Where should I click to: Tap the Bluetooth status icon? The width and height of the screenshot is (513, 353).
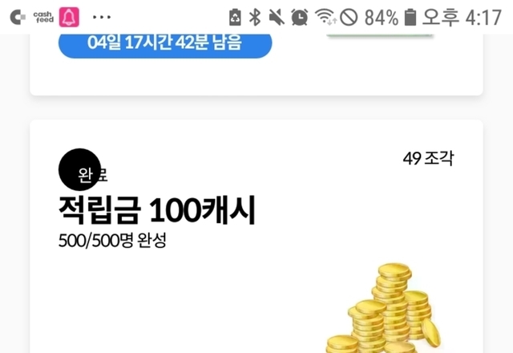tap(255, 17)
